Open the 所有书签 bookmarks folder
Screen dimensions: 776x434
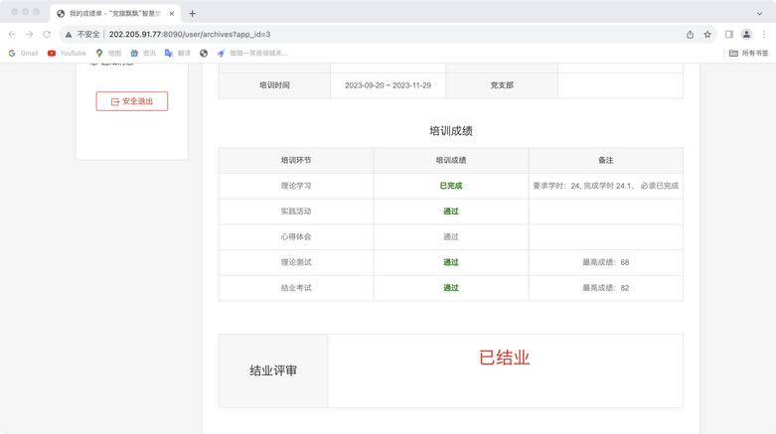pos(748,53)
